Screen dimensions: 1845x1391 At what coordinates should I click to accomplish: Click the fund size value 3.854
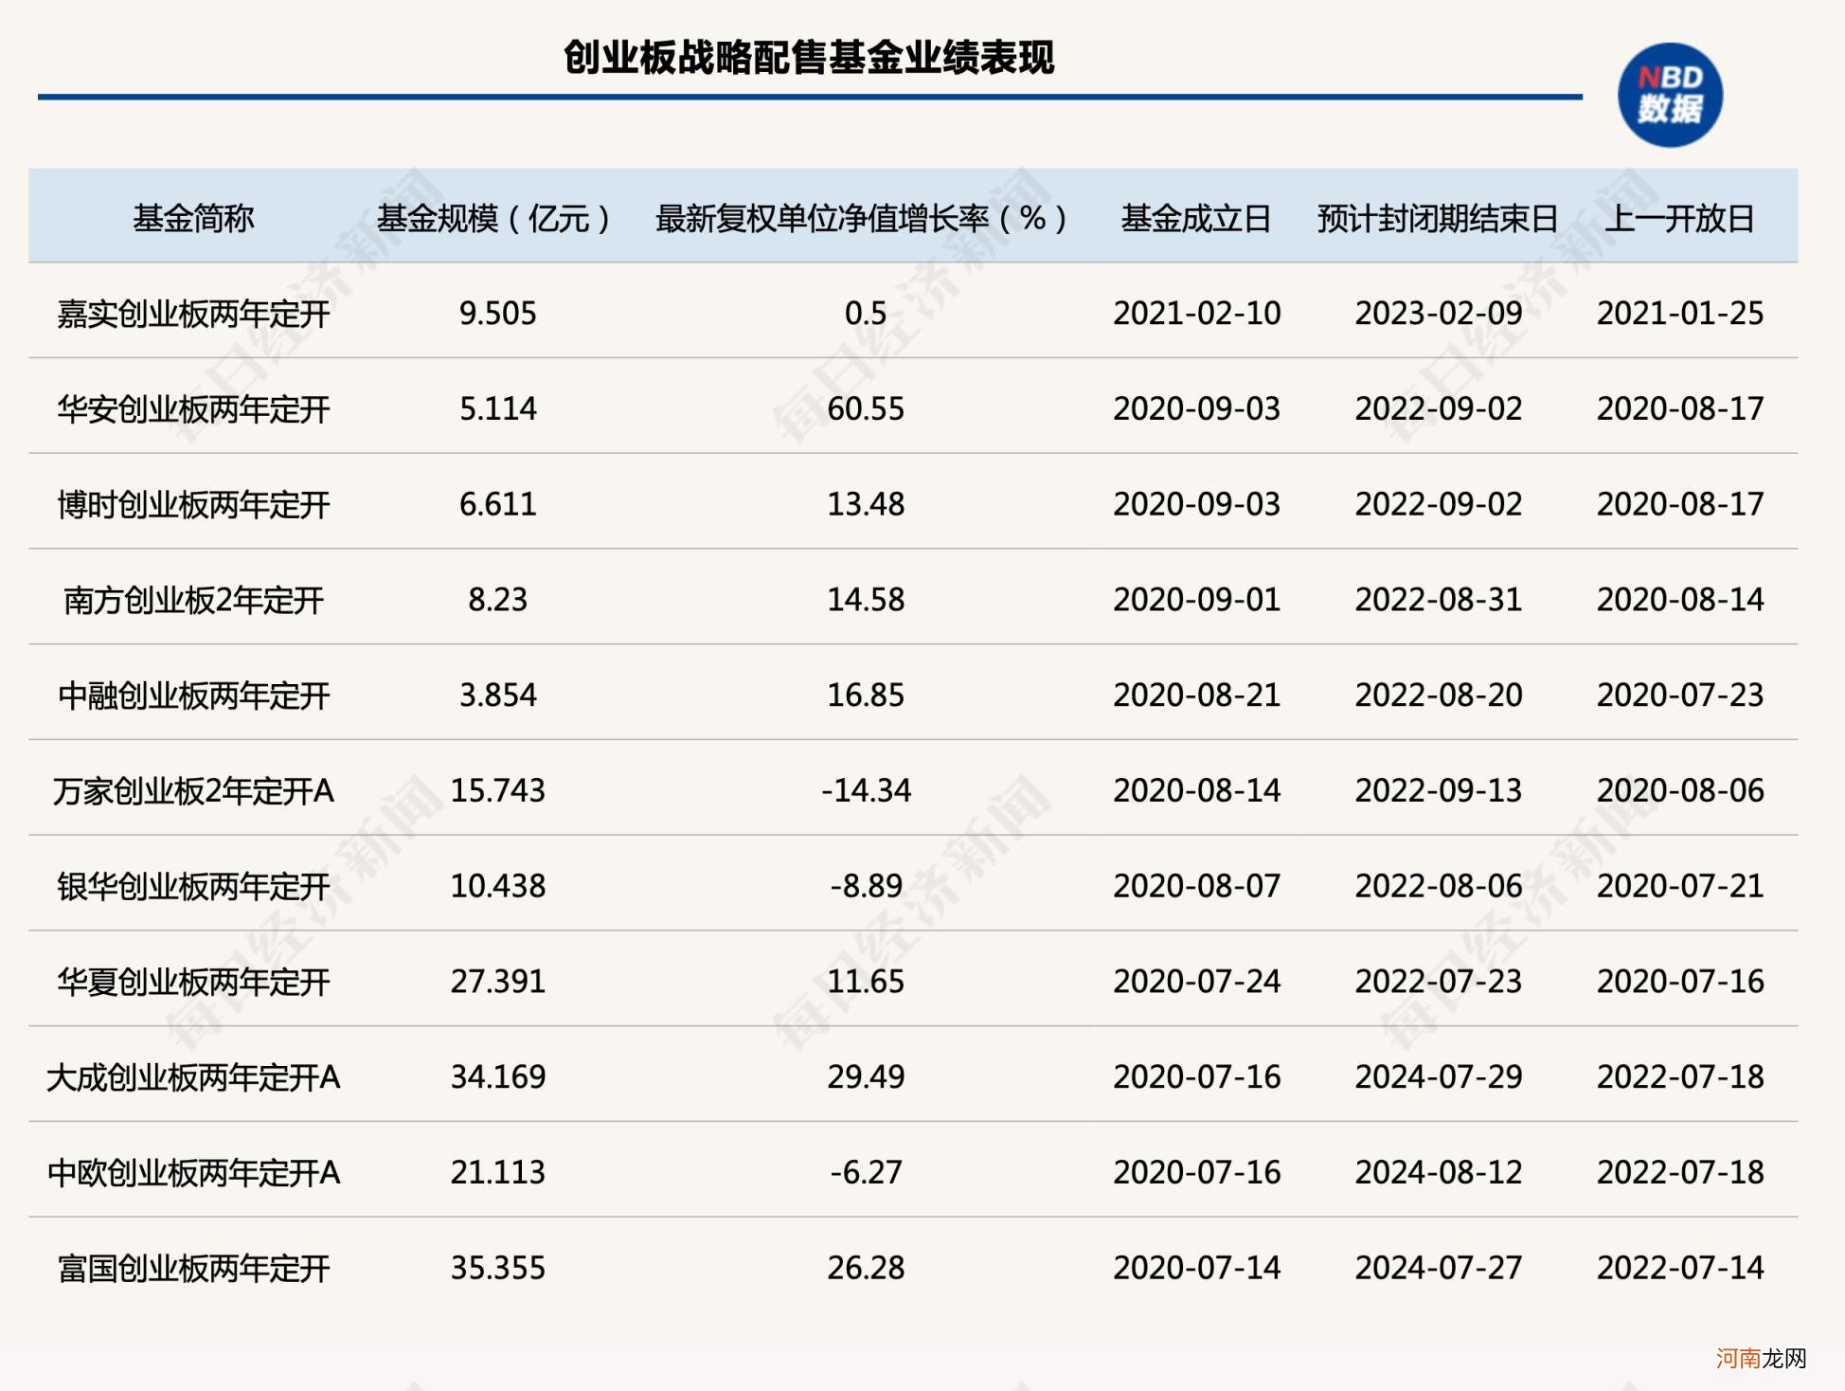(497, 695)
